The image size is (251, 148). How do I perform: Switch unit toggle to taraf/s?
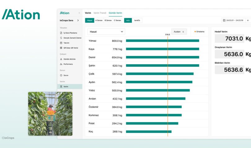[137, 20]
